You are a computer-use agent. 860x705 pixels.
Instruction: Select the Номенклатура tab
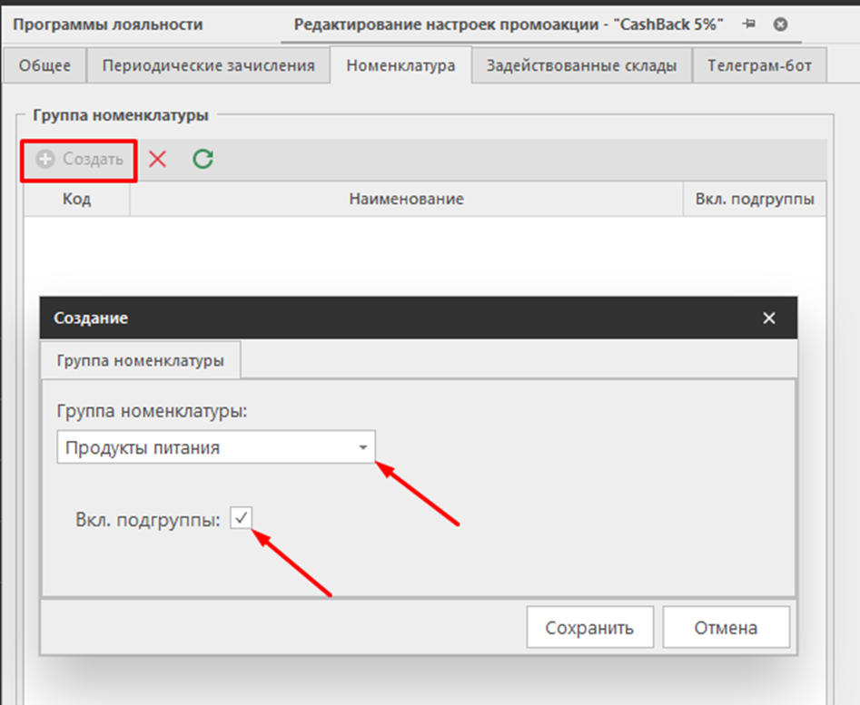[x=400, y=65]
